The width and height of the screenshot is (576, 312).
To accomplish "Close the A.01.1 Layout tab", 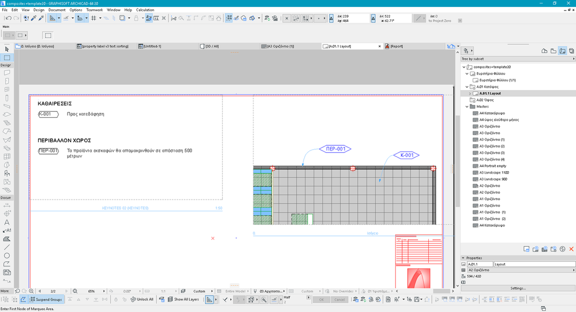I will click(x=379, y=46).
